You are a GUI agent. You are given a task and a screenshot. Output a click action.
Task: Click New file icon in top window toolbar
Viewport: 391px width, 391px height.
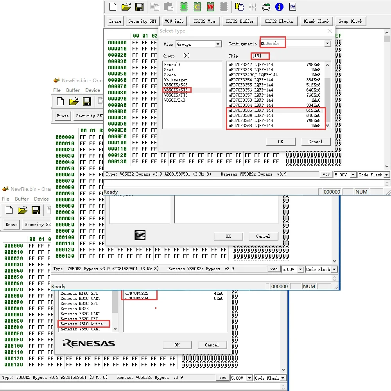coord(113,7)
